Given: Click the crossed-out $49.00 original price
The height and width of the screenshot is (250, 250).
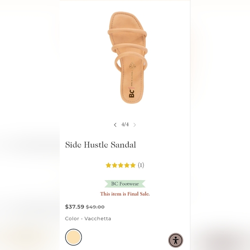Looking at the screenshot, I should pyautogui.click(x=95, y=207).
